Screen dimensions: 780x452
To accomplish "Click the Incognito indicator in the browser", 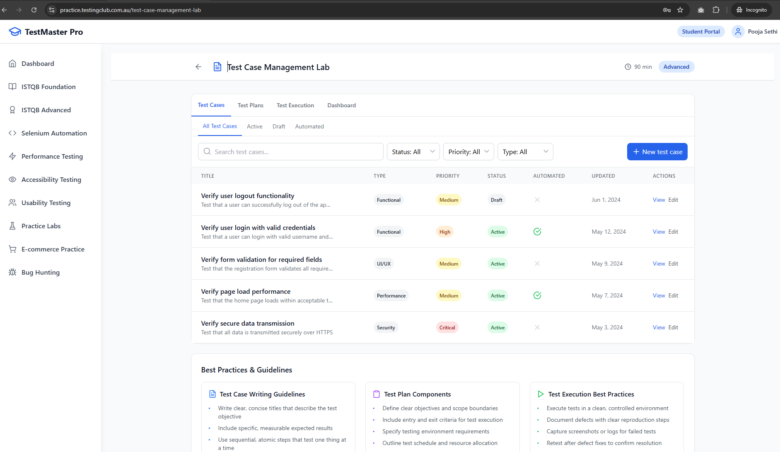I will pyautogui.click(x=752, y=10).
